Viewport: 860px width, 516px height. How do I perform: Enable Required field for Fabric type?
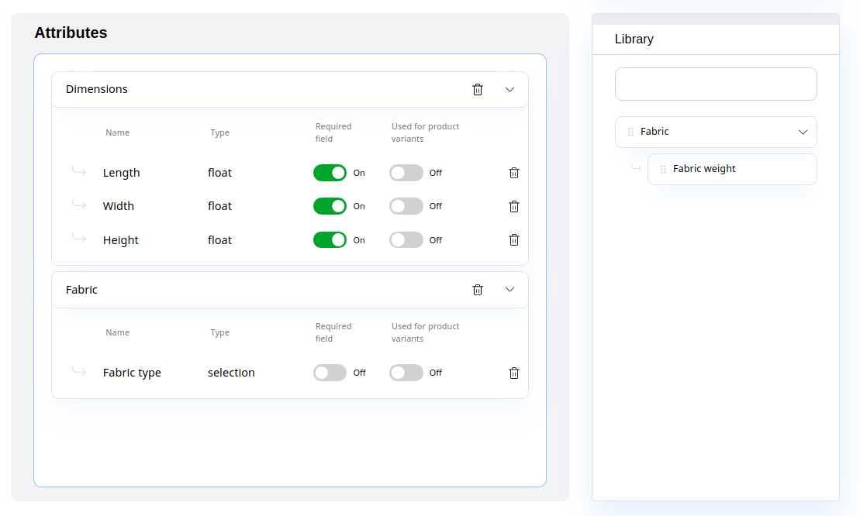point(330,373)
